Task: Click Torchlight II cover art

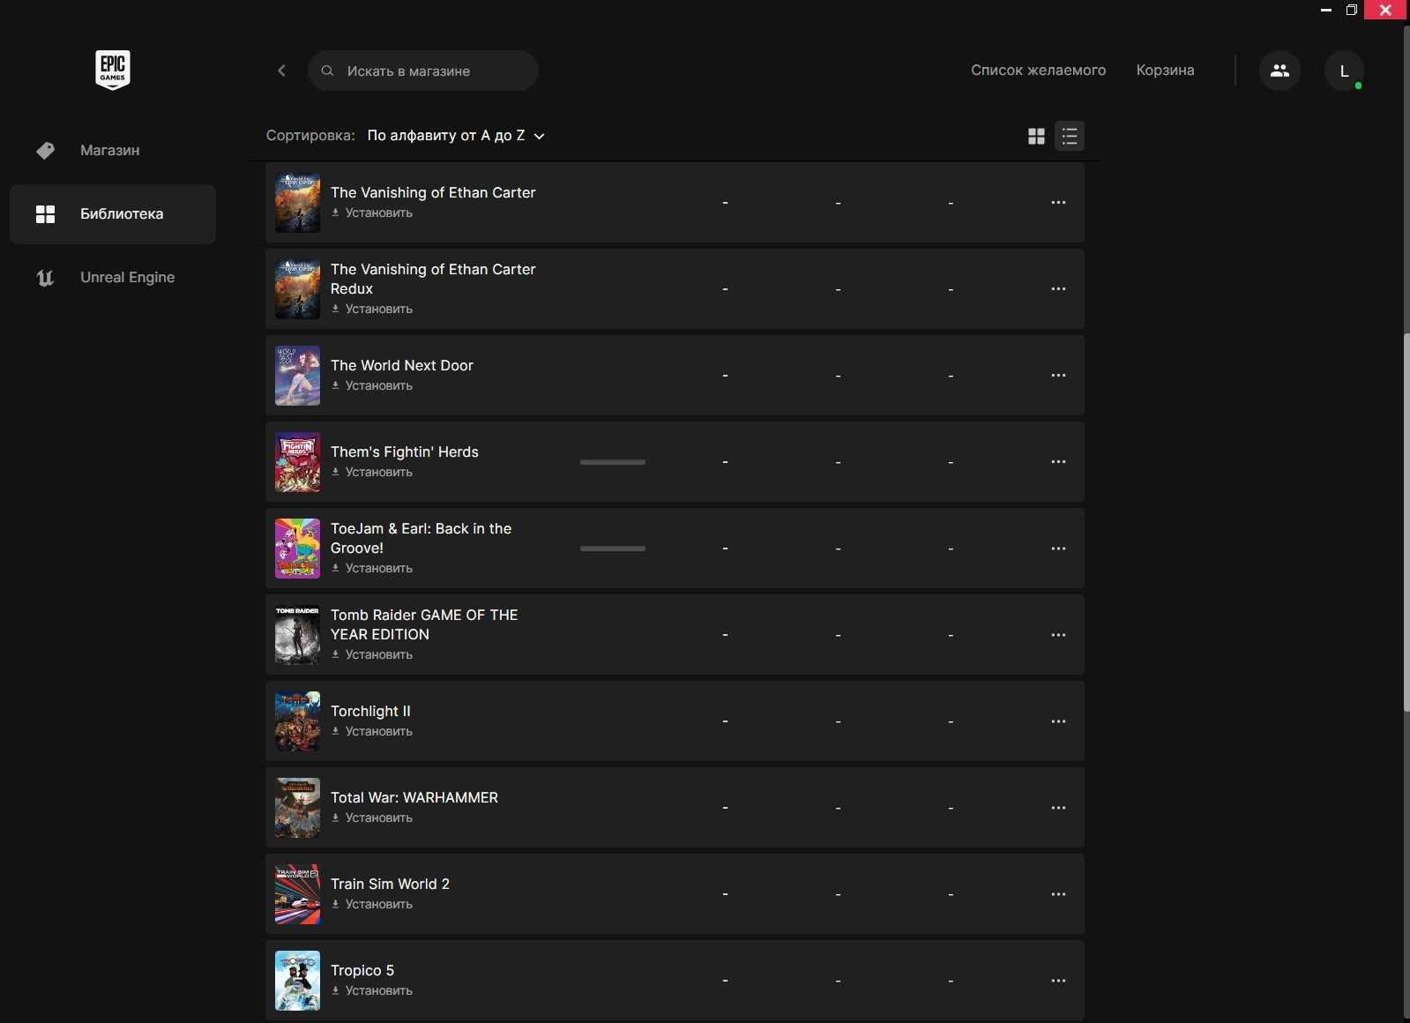Action: (297, 721)
